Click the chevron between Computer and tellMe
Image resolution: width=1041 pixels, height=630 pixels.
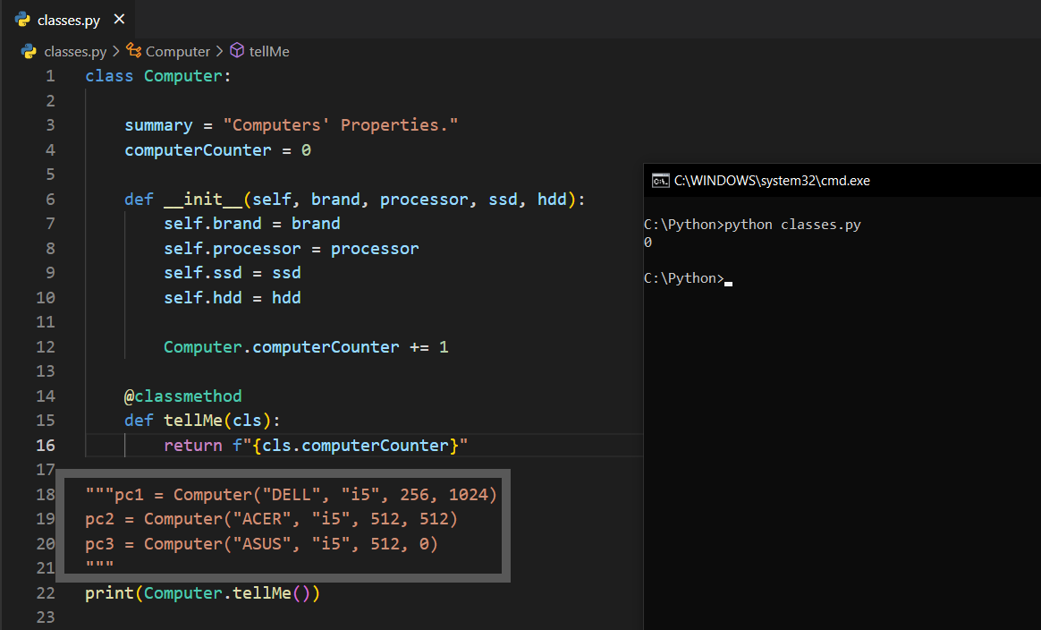pyautogui.click(x=219, y=52)
